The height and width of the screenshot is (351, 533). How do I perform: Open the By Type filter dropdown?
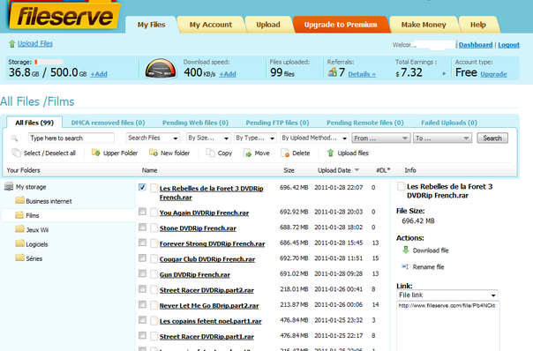[x=255, y=138]
